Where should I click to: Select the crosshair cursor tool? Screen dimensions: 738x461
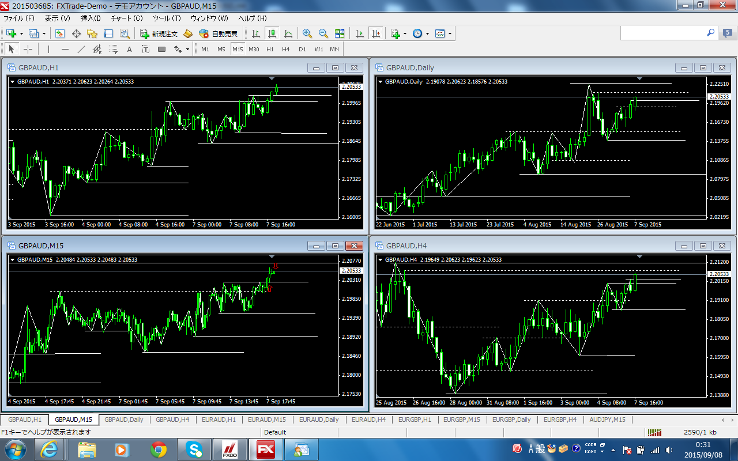pos(28,49)
